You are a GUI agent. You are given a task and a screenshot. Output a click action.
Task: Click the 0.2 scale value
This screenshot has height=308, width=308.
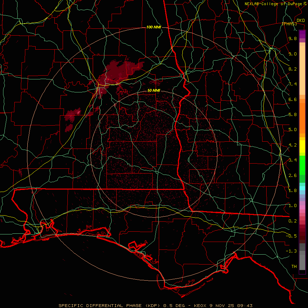click(293, 221)
